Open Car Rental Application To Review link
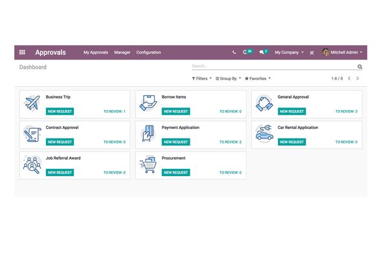This screenshot has width=386, height=255. [346, 142]
